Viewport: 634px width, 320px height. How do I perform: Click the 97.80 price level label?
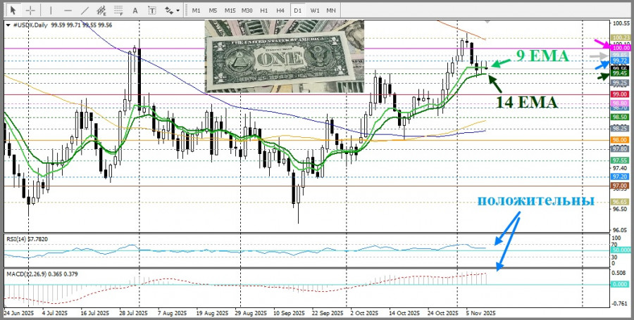[620, 148]
